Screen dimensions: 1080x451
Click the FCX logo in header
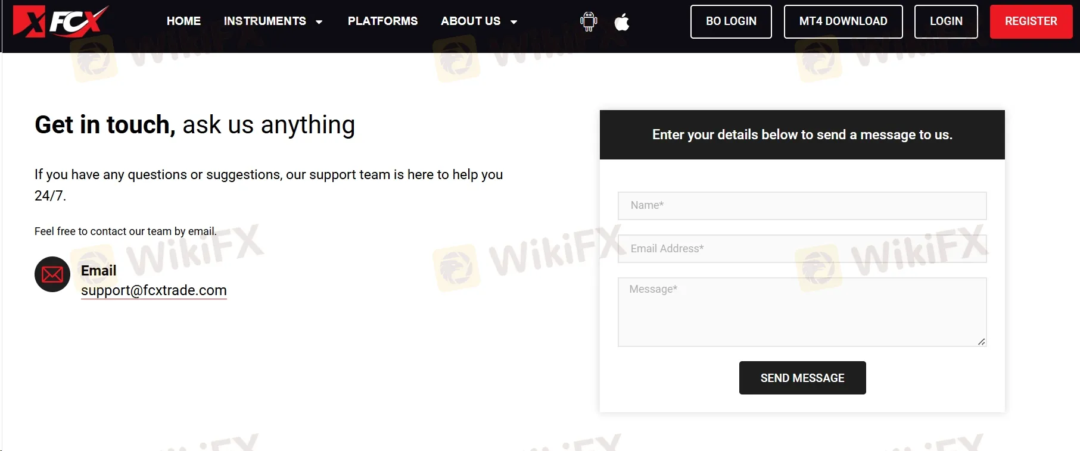[60, 21]
